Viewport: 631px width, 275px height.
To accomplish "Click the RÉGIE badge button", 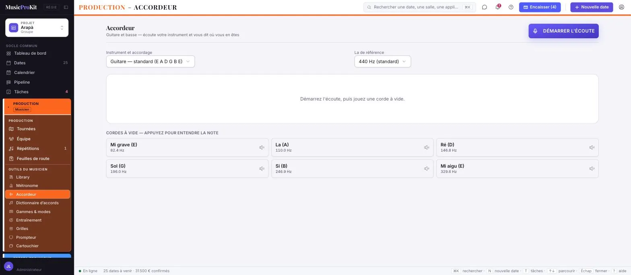I will [52, 7].
